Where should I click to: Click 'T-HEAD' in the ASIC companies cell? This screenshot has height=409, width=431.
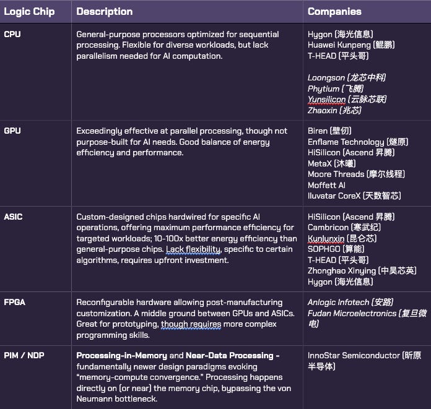click(338, 260)
